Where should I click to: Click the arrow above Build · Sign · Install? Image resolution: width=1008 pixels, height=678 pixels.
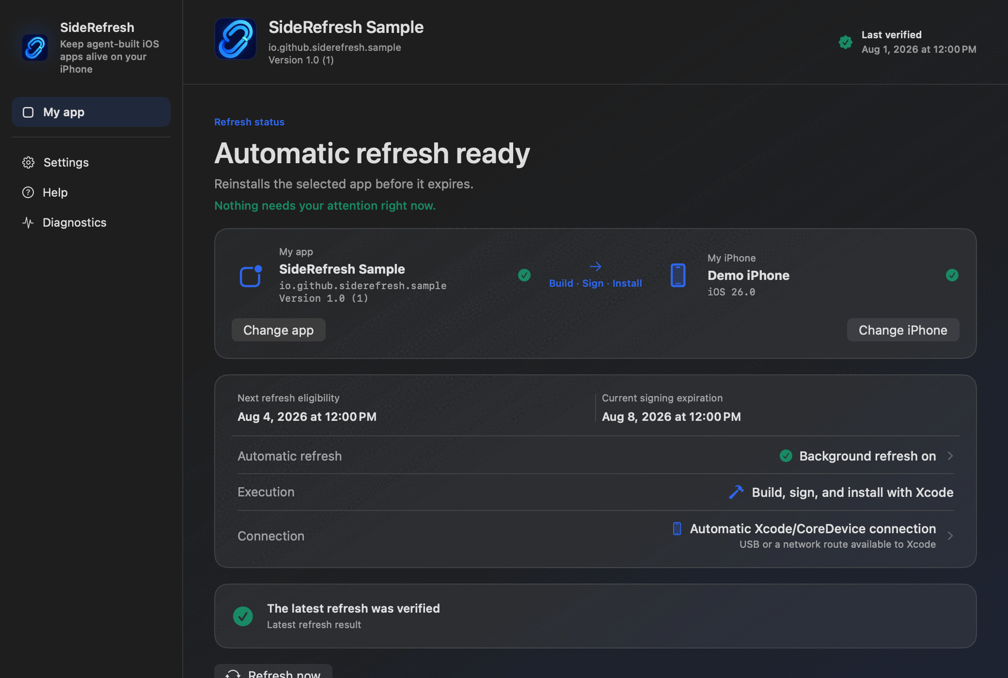[595, 266]
